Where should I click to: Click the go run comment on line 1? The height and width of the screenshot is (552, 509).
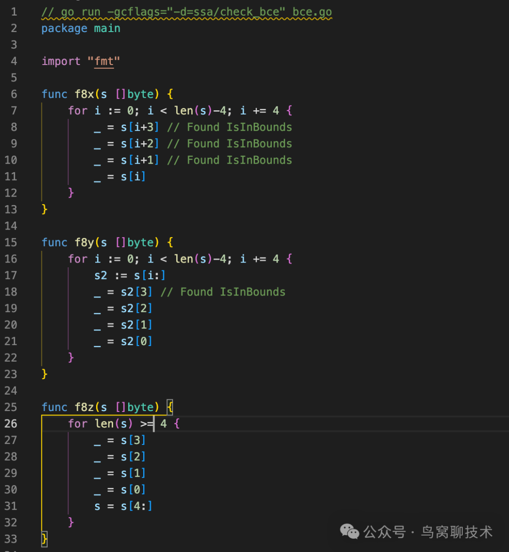(x=187, y=12)
